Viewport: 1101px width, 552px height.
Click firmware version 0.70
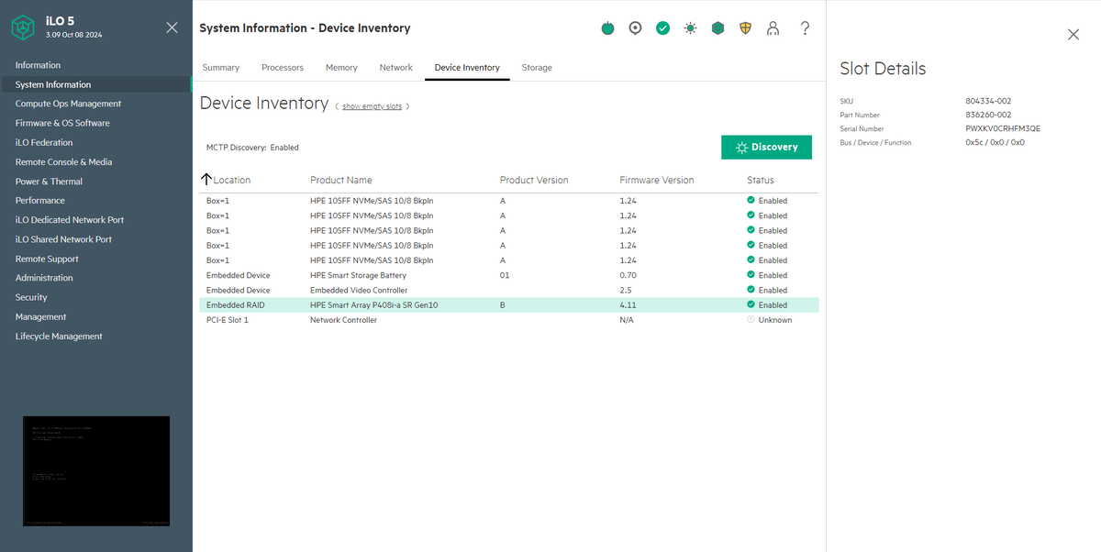pyautogui.click(x=628, y=275)
